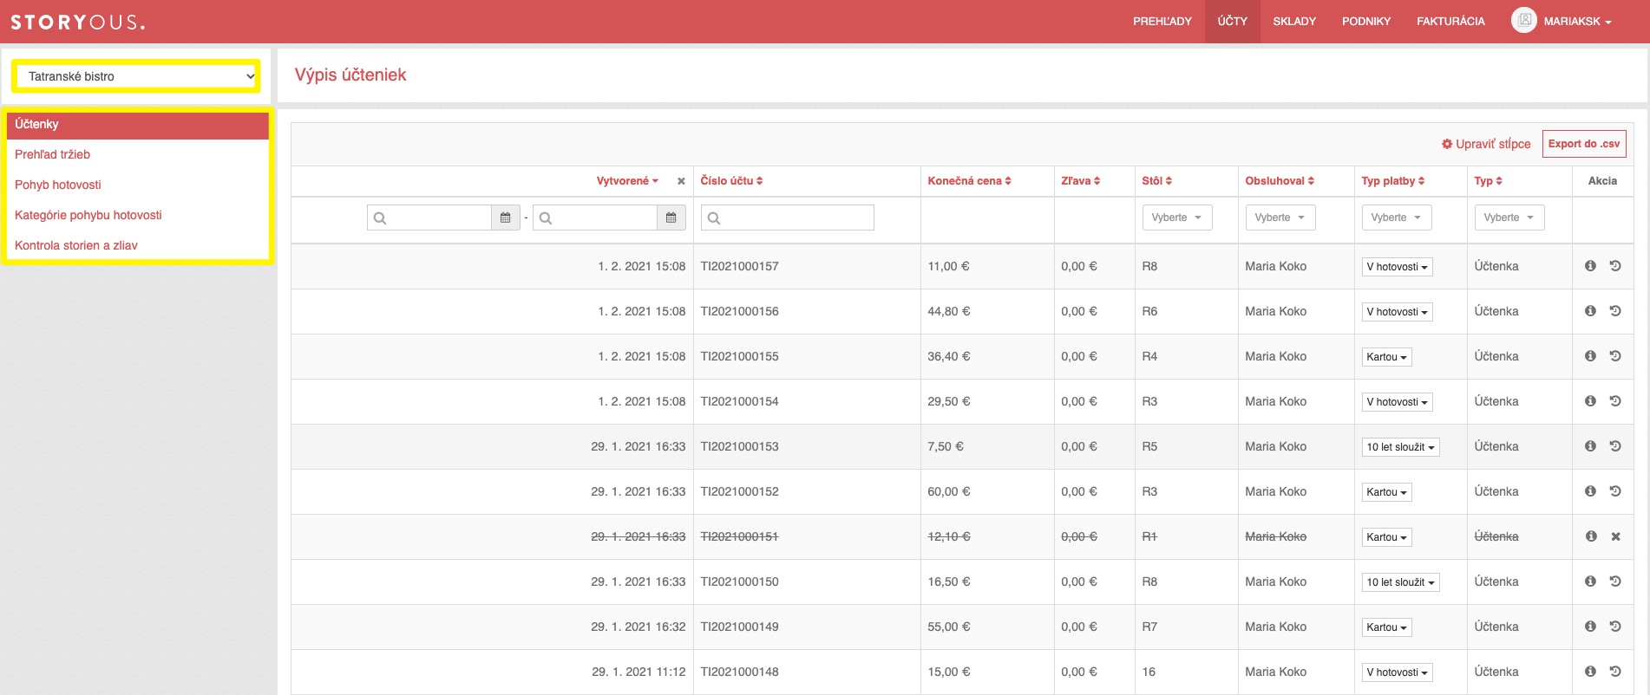1650x695 pixels.
Task: Click the refund icon for receipt TI2021000150
Action: pos(1615,581)
